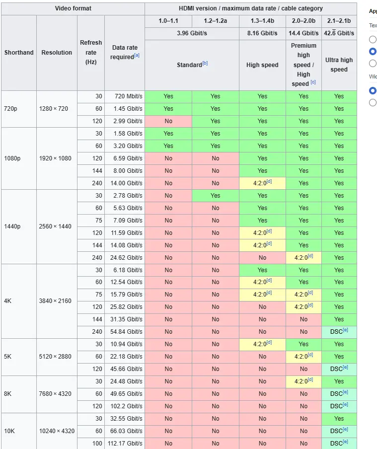
Task: Open footnote [d] in 1080p 240 Hz row
Action: pos(269,182)
